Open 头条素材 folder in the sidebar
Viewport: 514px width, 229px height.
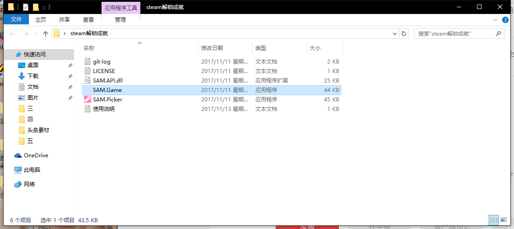click(x=34, y=130)
